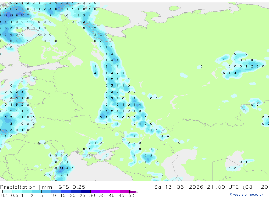This screenshot has width=269, height=197.
Task: Click the 30–35 mm purple legend box
Action: coord(95,192)
